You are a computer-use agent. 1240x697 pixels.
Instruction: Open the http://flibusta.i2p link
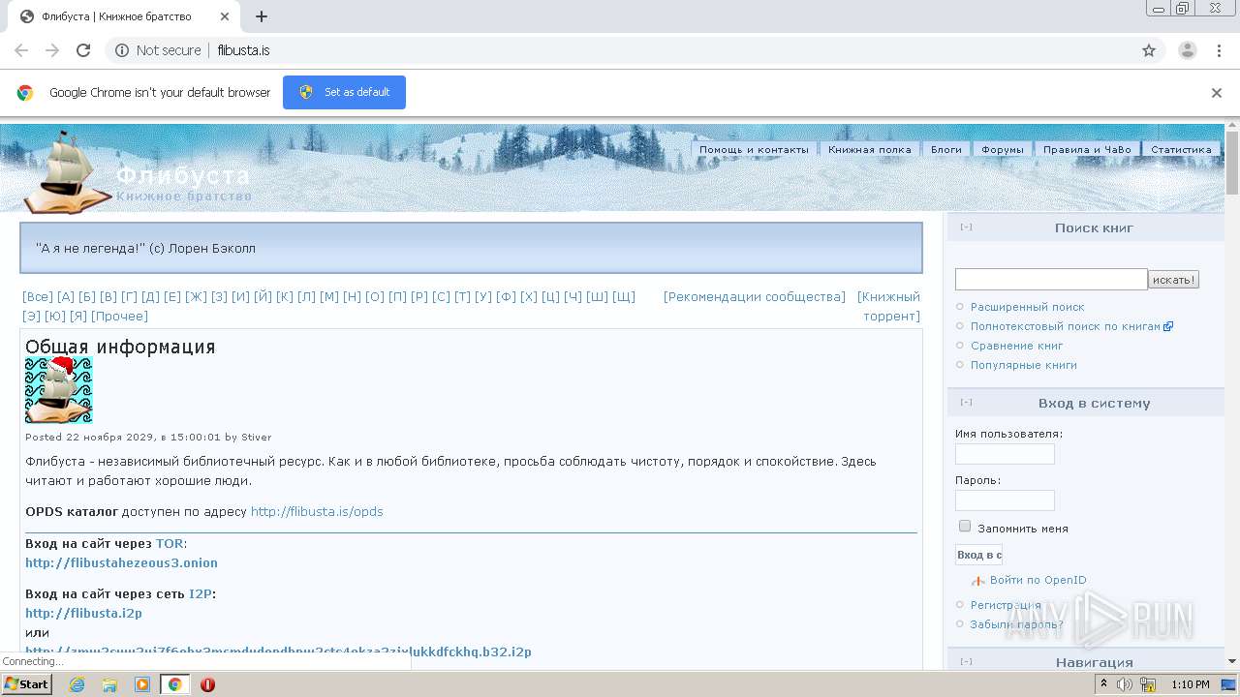click(83, 613)
